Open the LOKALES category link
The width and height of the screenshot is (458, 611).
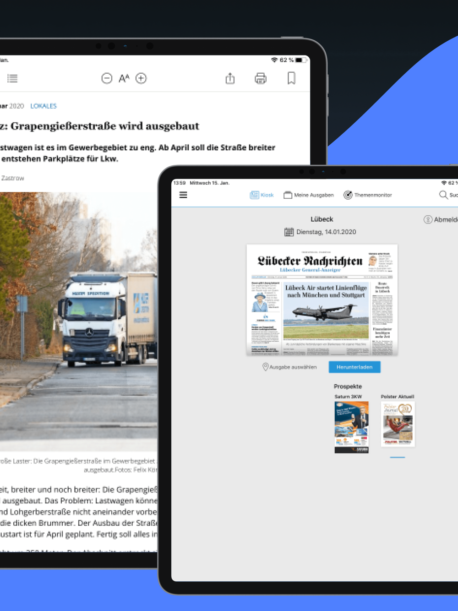click(44, 106)
